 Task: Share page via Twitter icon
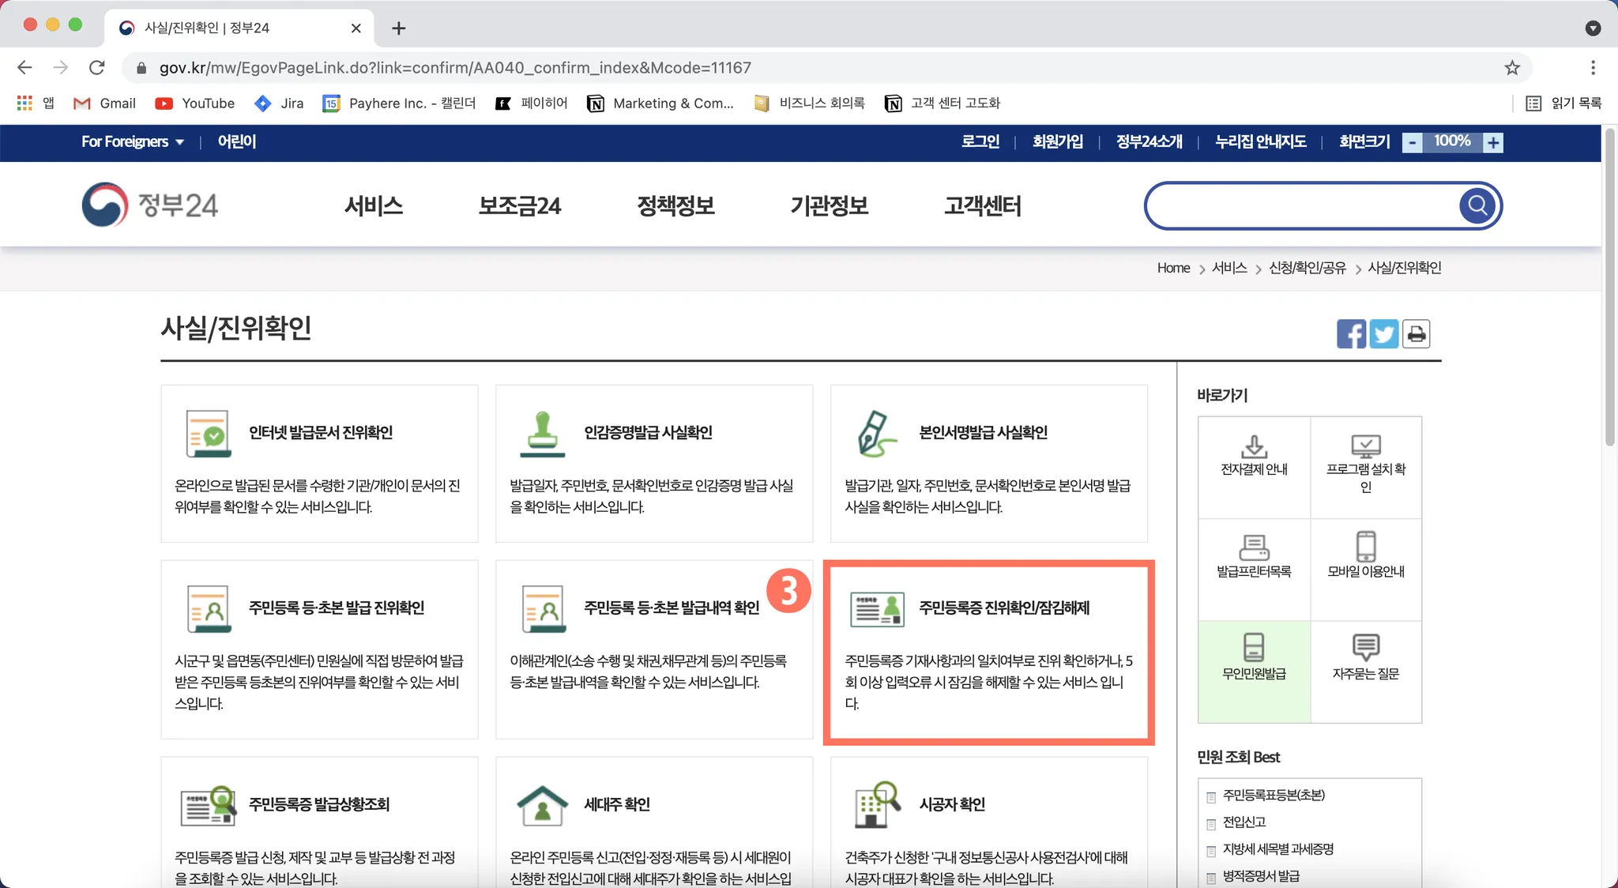[x=1383, y=334]
